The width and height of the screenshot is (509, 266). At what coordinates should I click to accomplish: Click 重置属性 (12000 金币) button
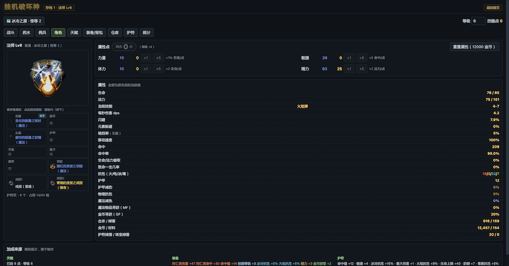474,47
